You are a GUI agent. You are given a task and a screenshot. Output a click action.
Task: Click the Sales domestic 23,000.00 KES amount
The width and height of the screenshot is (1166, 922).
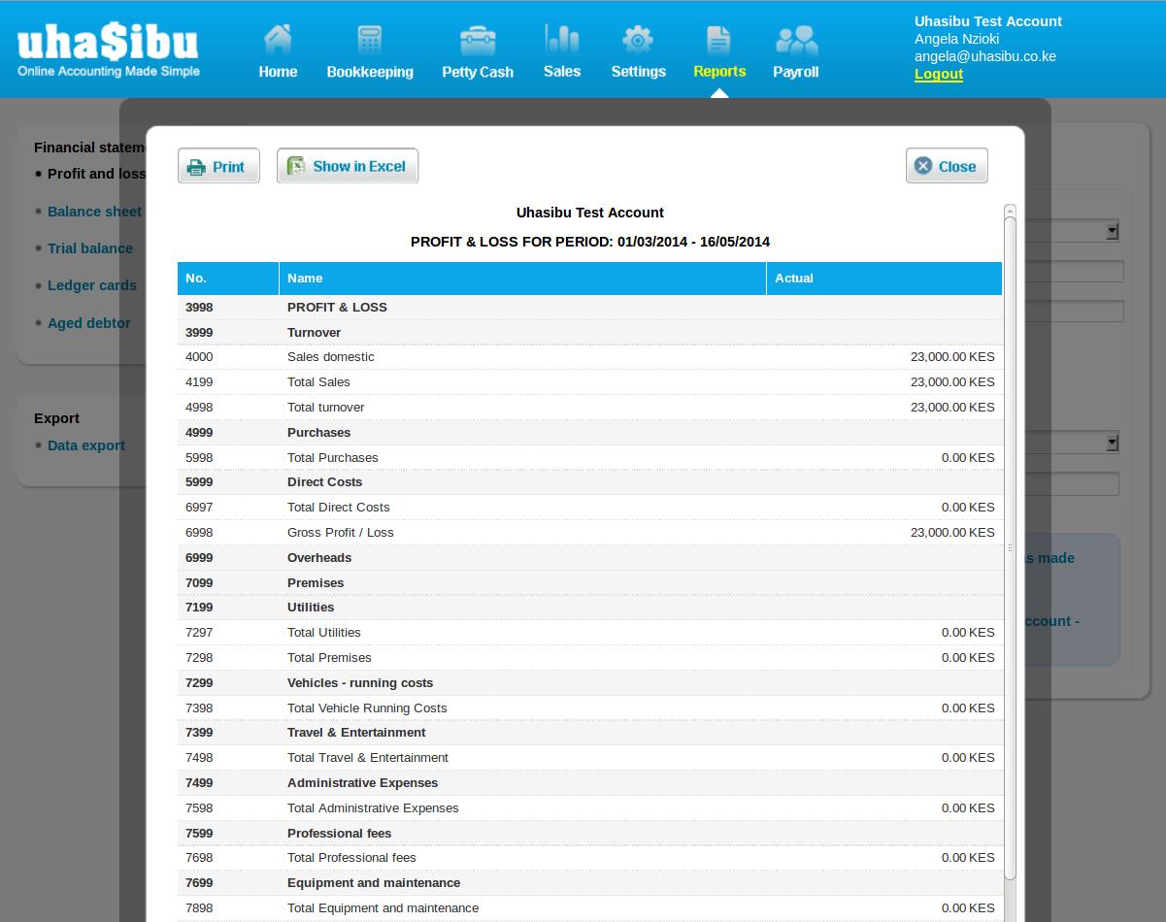click(x=952, y=357)
